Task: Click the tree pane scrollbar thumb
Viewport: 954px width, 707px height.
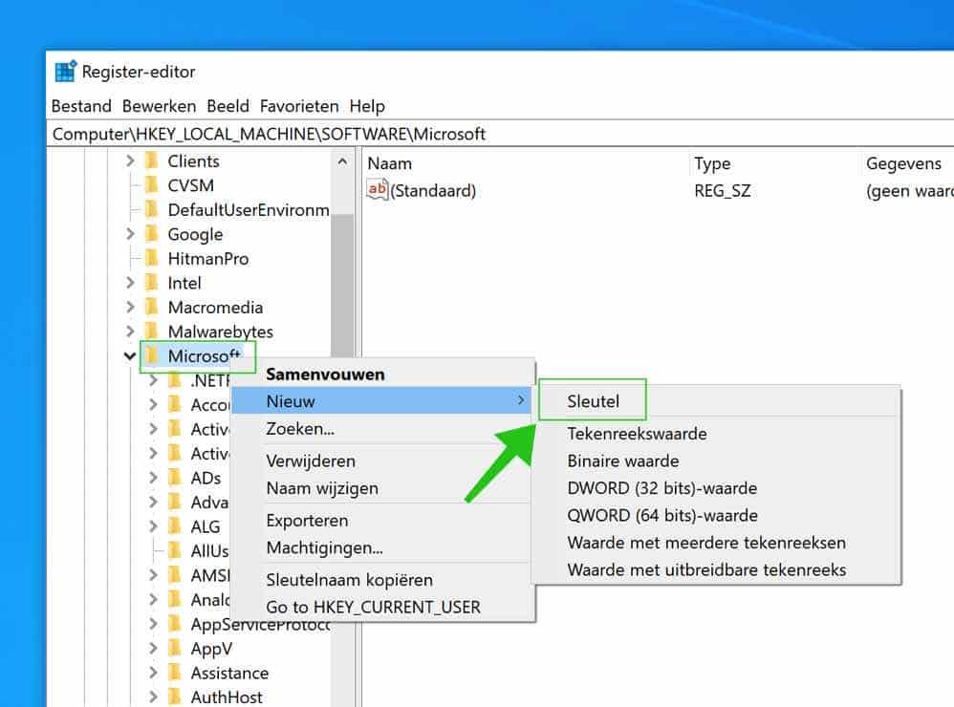Action: point(342,286)
